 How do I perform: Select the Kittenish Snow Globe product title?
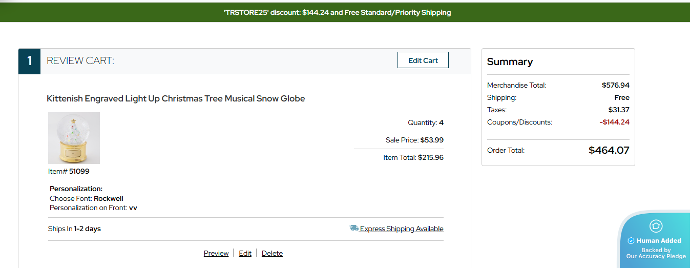tap(176, 98)
